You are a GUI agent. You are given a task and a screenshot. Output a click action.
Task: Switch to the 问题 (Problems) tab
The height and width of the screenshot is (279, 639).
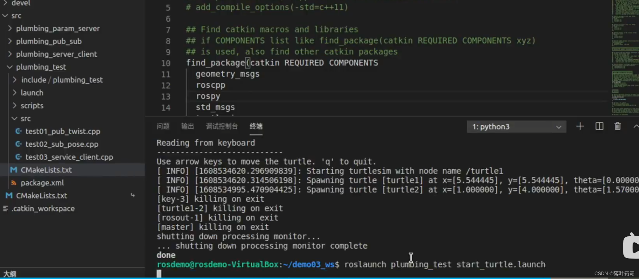[x=163, y=126]
